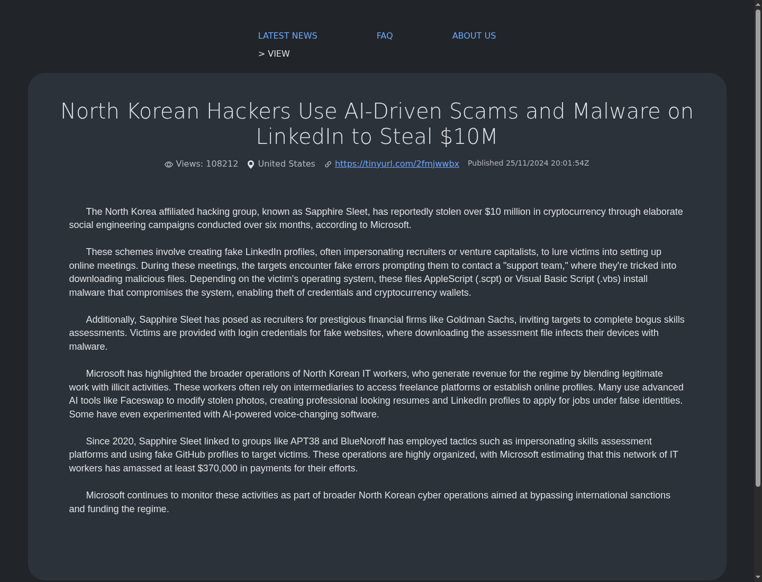Click the paragraph starting "The North Korea affiliated"

[x=377, y=219]
